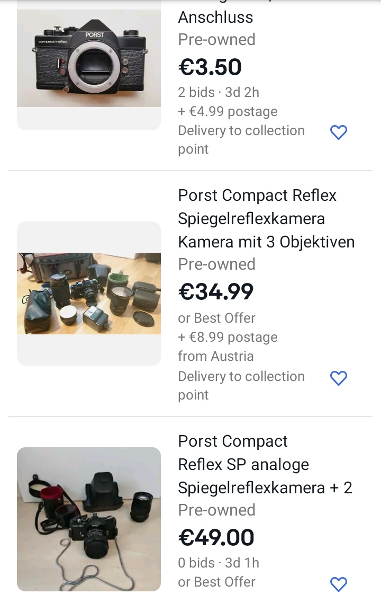Open the photo of the Reflex SP camera with strap
Image resolution: width=381 pixels, height=594 pixels.
point(89,519)
